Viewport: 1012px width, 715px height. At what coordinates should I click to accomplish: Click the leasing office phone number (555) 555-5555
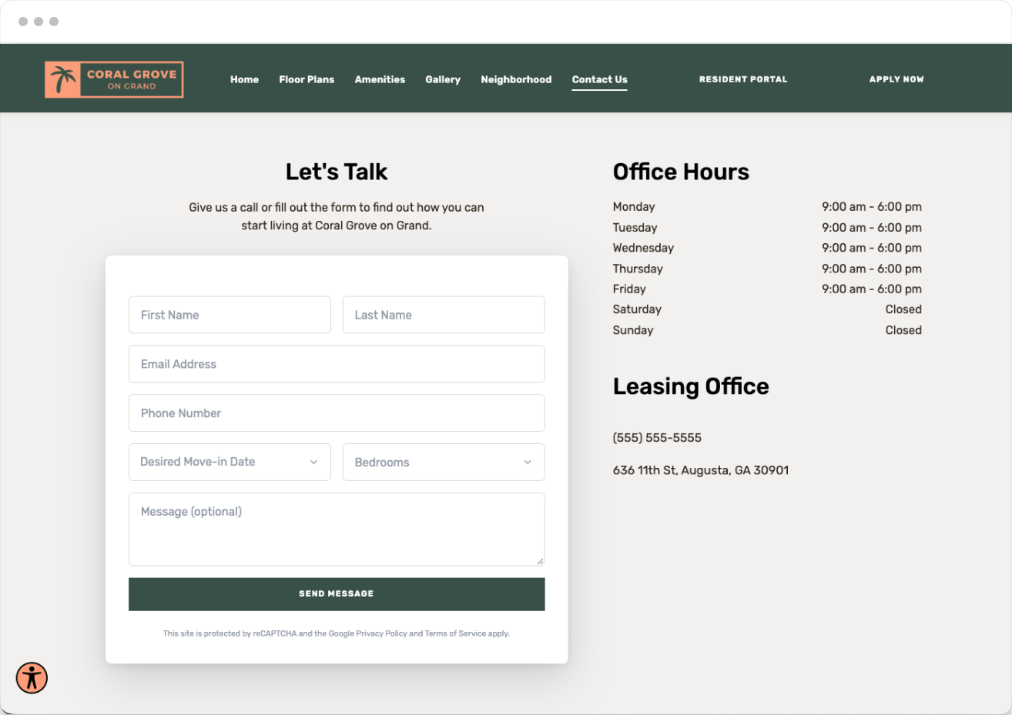coord(657,438)
